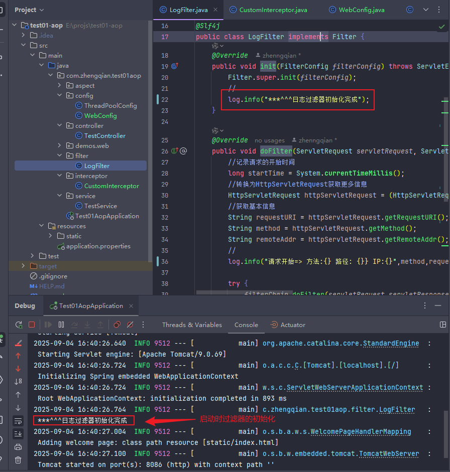Open the View Breakpoints dialog
The width and height of the screenshot is (450, 472).
pos(117,325)
